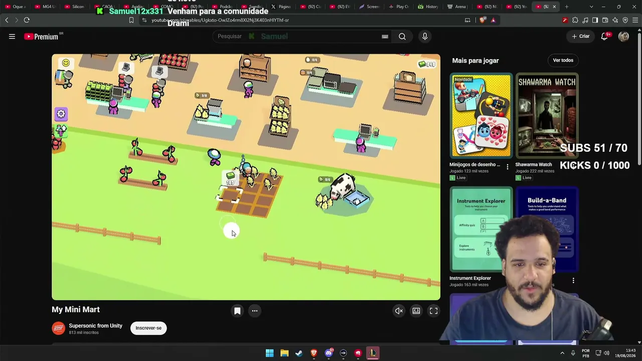The image size is (642, 361).
Task: Toggle the browser sidebar panel
Action: pos(595,20)
